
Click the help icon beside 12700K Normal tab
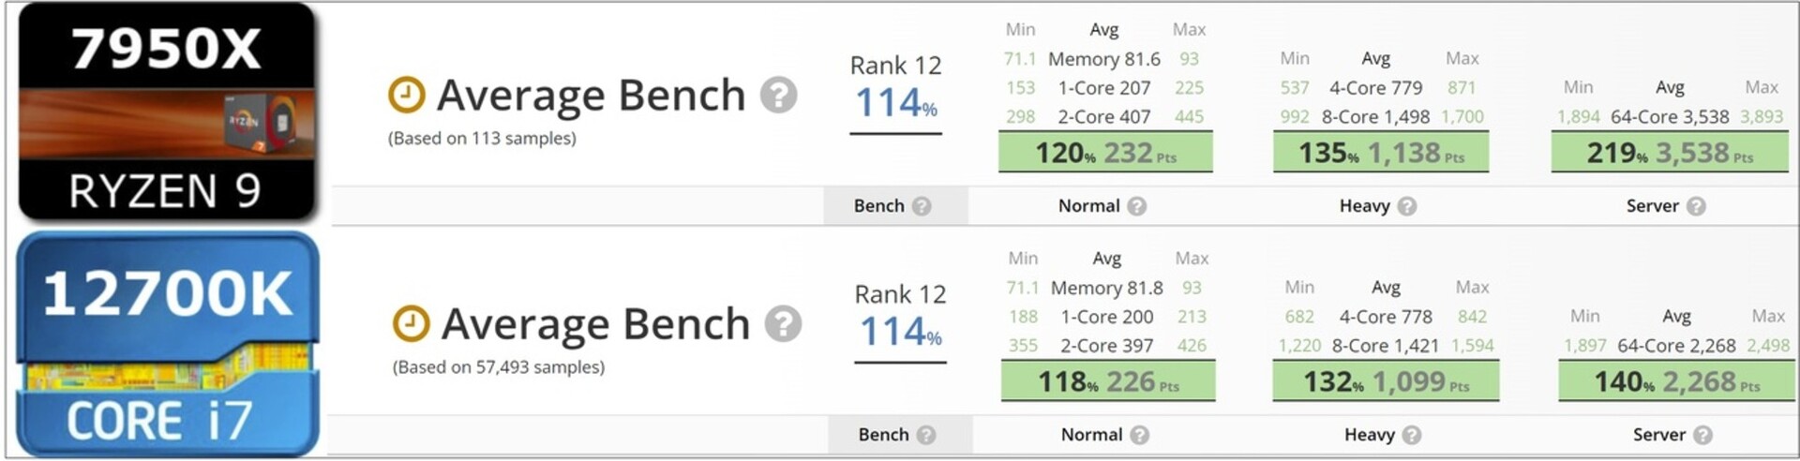[x=1139, y=435]
